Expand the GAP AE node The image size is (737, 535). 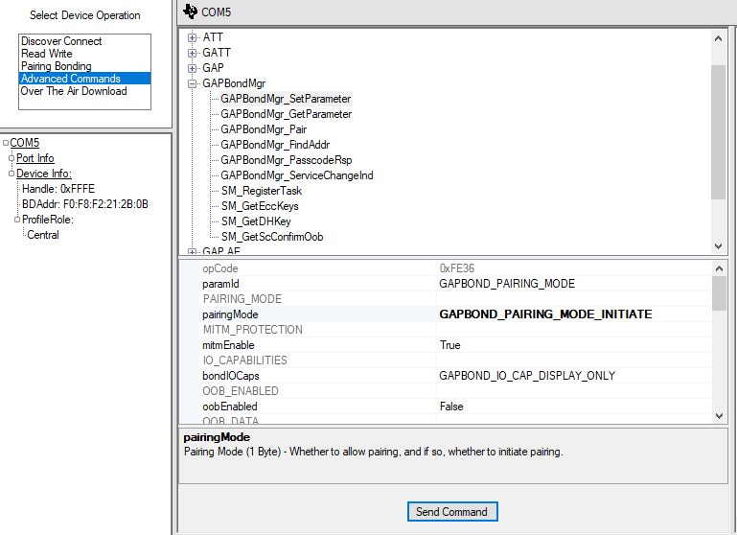193,251
